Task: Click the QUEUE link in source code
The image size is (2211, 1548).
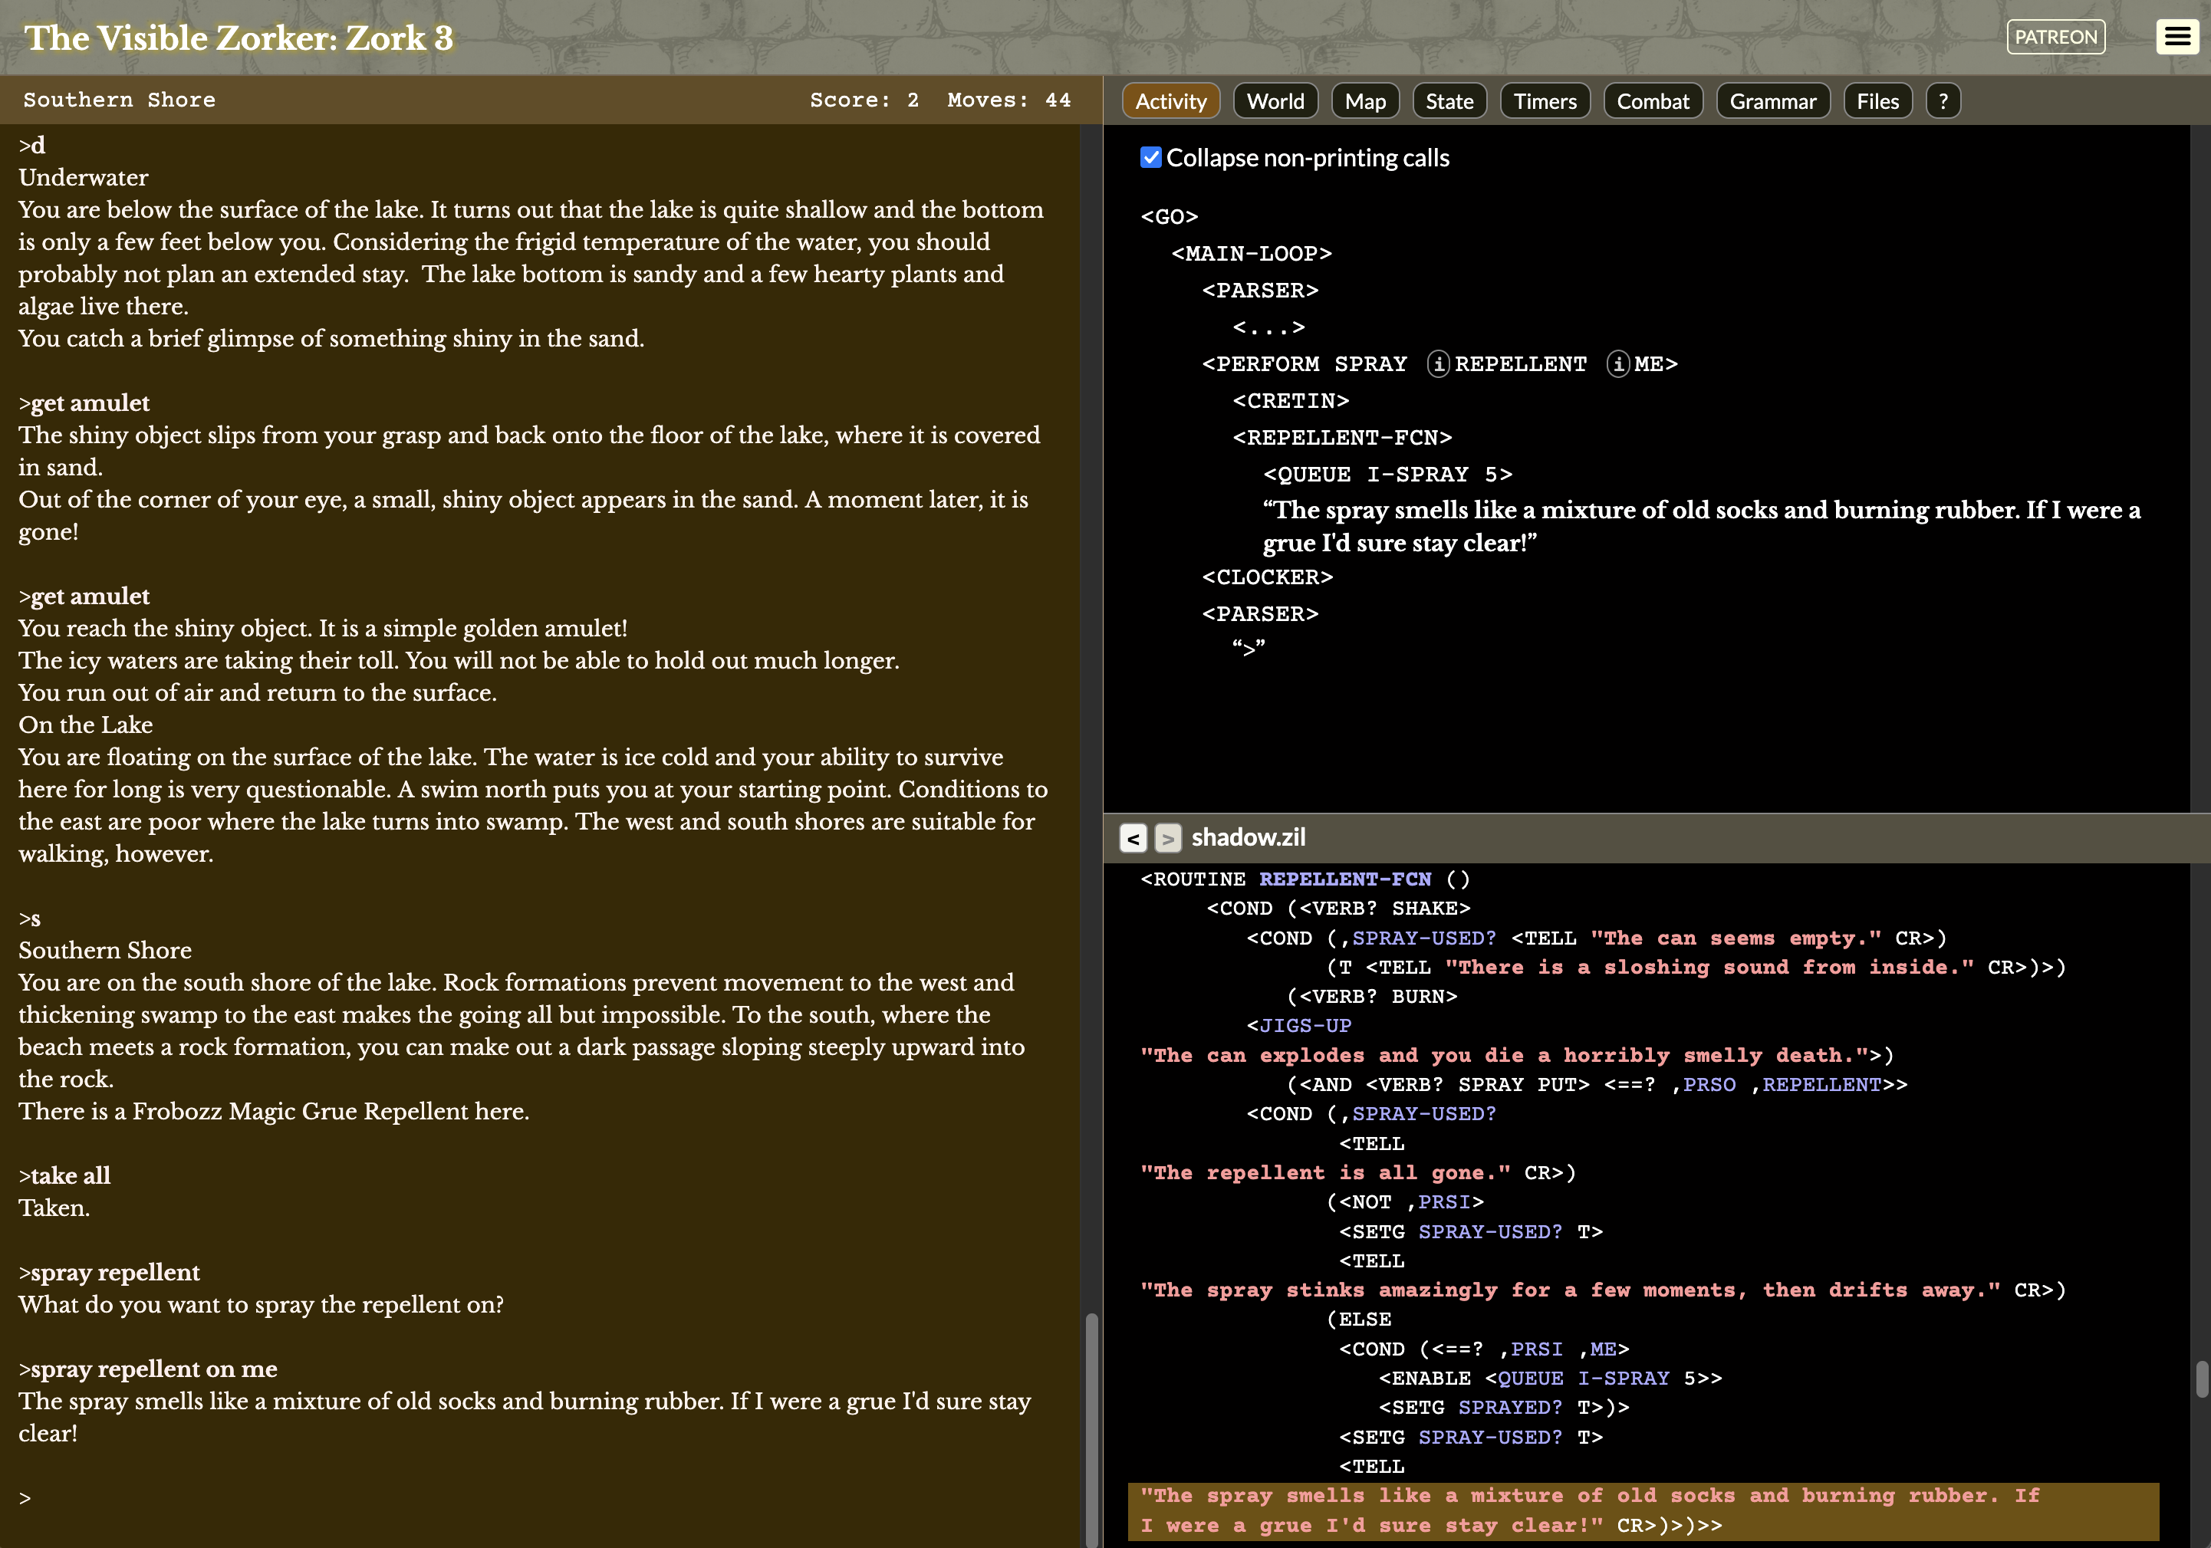Action: [x=1530, y=1378]
